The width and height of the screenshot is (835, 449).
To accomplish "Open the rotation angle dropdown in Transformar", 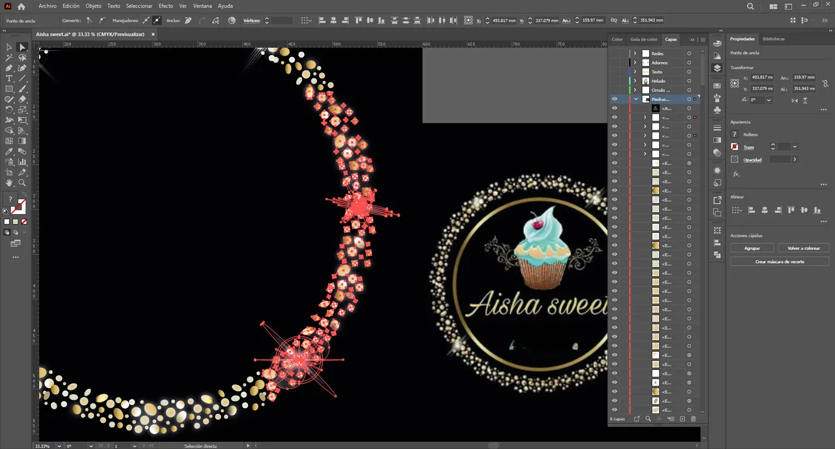I will [769, 100].
